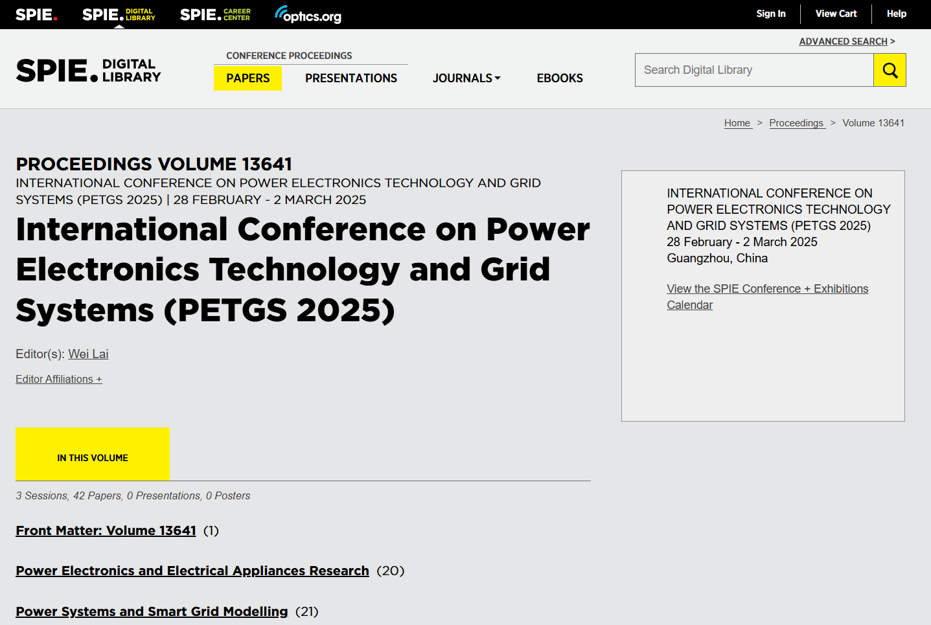931x625 pixels.
Task: Click the Home breadcrumb link
Action: pos(737,123)
